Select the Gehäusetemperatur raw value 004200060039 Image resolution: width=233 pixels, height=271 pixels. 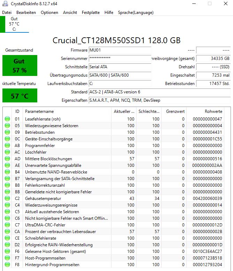pos(208,199)
